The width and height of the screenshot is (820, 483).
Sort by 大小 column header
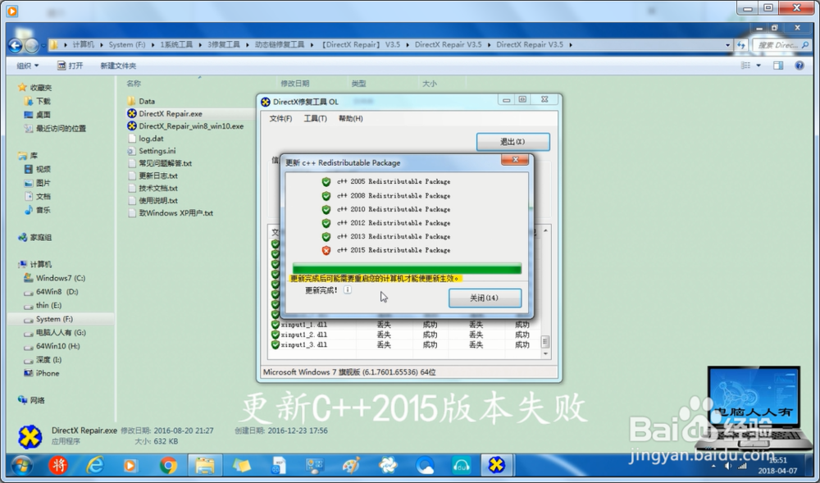tap(430, 84)
